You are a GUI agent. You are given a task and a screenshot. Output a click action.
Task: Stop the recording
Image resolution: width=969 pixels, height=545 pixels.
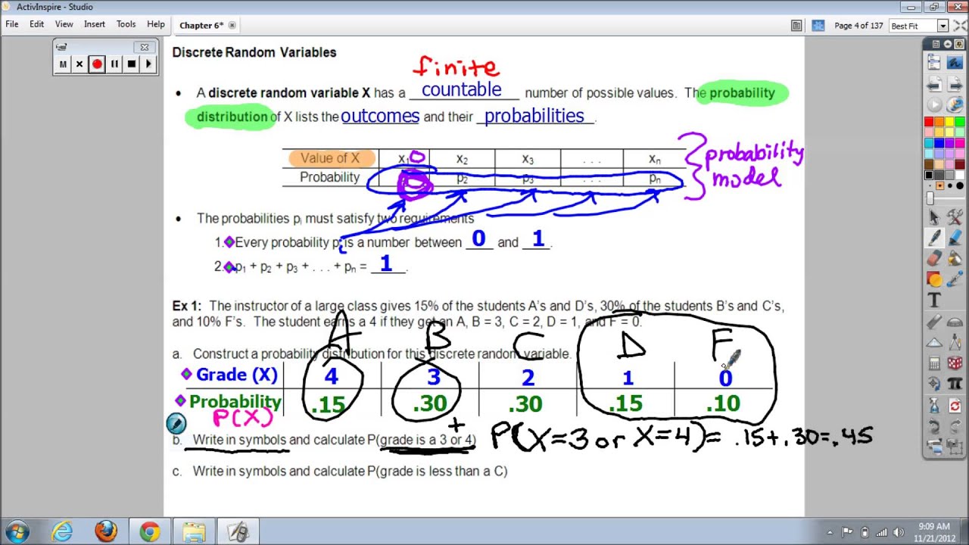coord(131,64)
